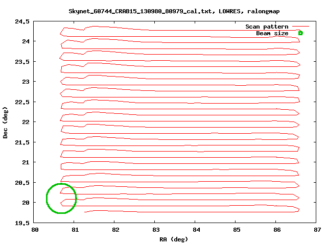Screen dimensions: 327x245
Task: Click the large green beam circle
Action: point(61,199)
